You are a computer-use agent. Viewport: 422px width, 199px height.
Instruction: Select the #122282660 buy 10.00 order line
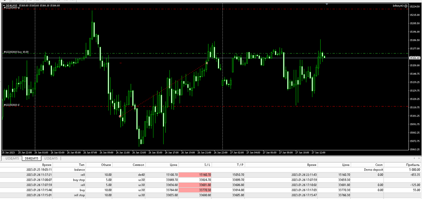(16, 52)
